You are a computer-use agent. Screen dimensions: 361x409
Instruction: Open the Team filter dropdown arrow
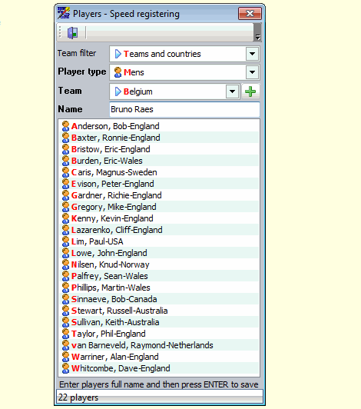(x=252, y=54)
